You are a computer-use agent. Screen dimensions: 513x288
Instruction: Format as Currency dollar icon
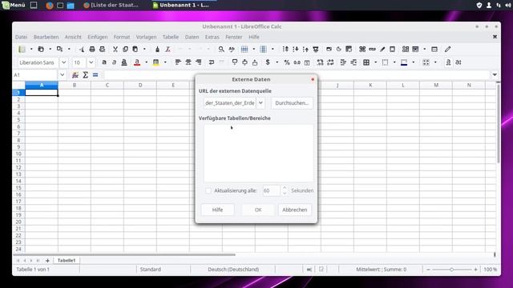click(268, 62)
